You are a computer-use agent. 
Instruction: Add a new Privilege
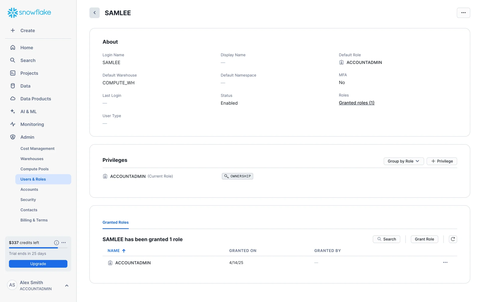[441, 161]
